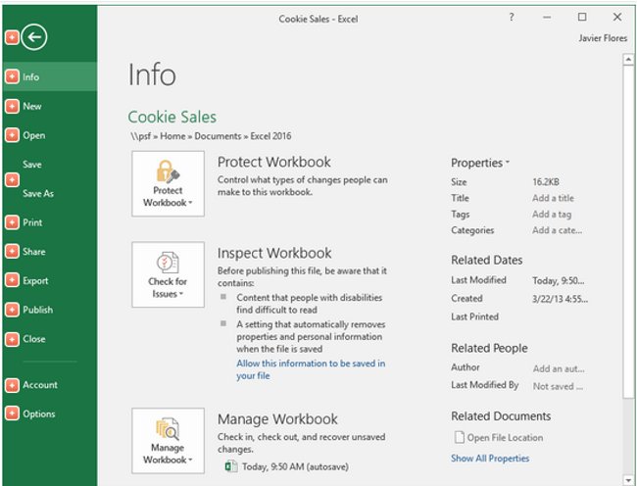Viewport: 637px width, 486px height.
Task: Select Publish in the sidebar
Action: [x=38, y=310]
